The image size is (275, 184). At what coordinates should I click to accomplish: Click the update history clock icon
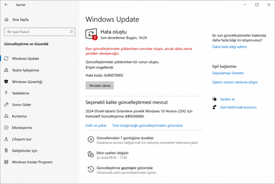(x=91, y=169)
